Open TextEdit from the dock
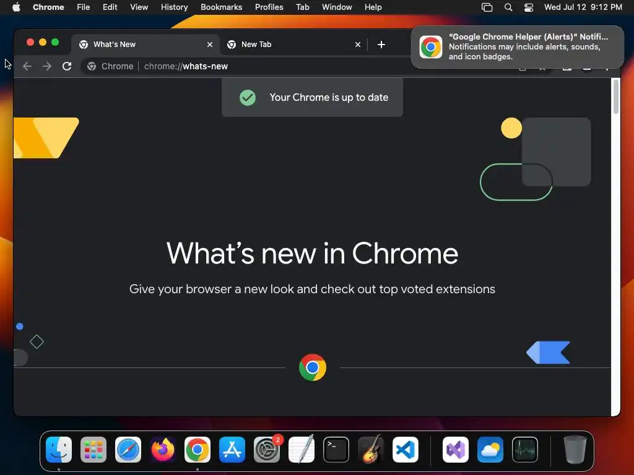 302,449
